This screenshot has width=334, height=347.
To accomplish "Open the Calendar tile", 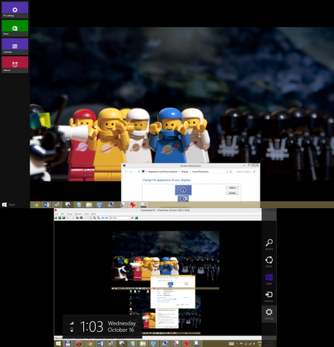I will [x=15, y=46].
